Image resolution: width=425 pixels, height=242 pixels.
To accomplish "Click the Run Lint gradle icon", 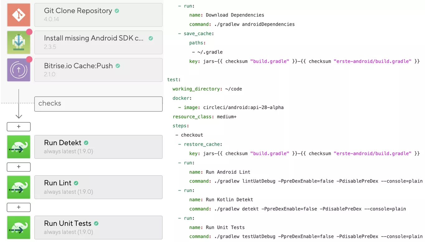I will [x=19, y=187].
